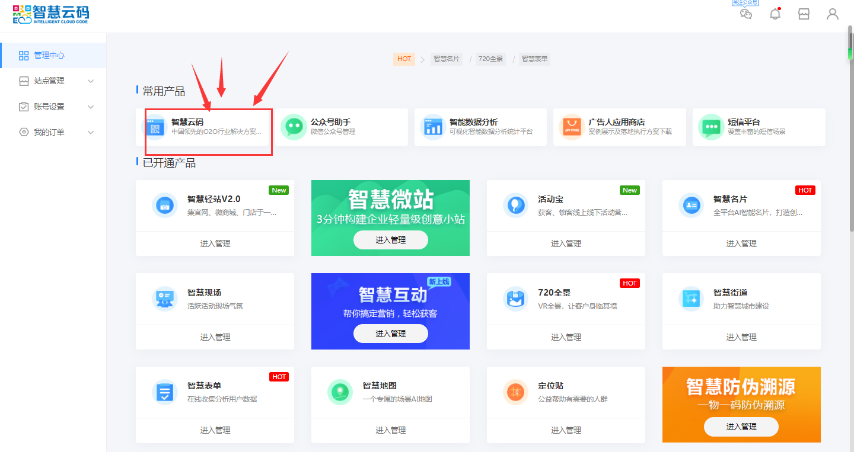Click the 短信平台 message icon
Image resolution: width=854 pixels, height=452 pixels.
click(x=710, y=127)
